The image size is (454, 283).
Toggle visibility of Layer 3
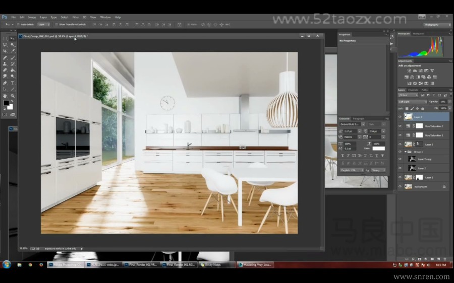400,144
